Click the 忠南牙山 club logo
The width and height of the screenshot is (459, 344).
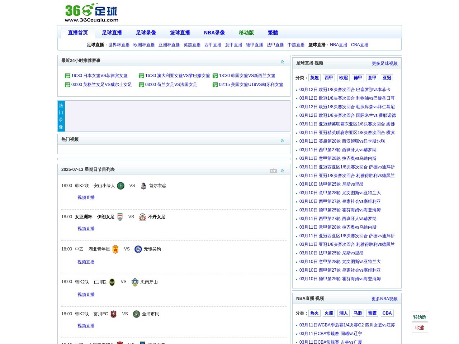tap(135, 282)
